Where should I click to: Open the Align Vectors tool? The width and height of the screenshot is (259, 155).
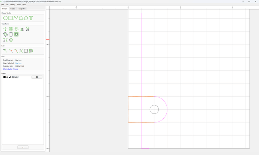pos(17,34)
